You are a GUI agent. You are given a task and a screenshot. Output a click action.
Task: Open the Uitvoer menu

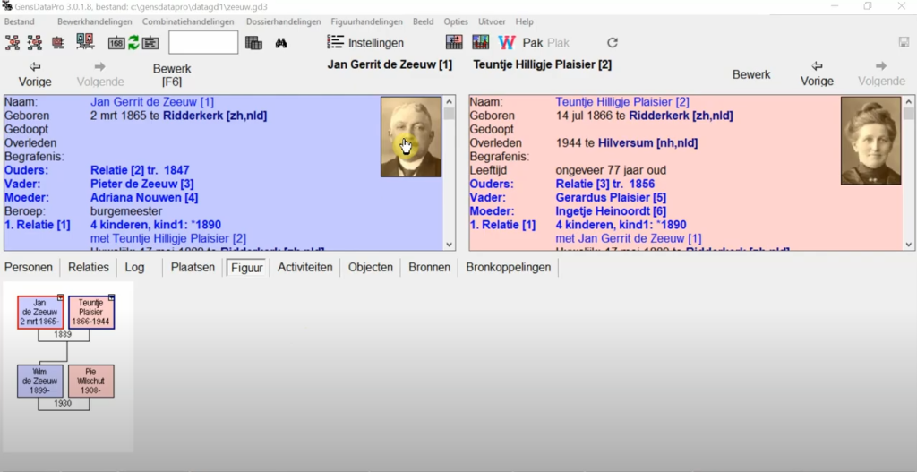click(492, 21)
